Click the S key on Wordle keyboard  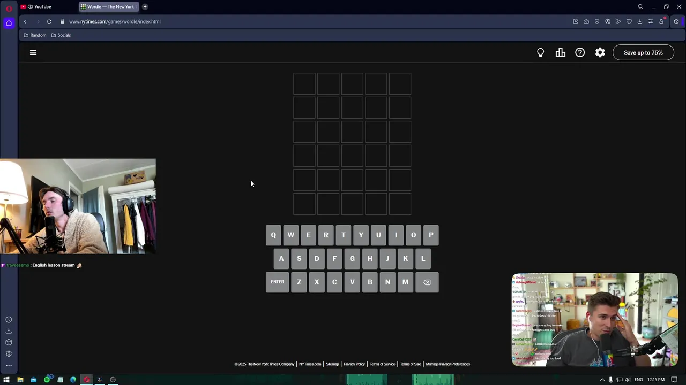click(x=299, y=259)
